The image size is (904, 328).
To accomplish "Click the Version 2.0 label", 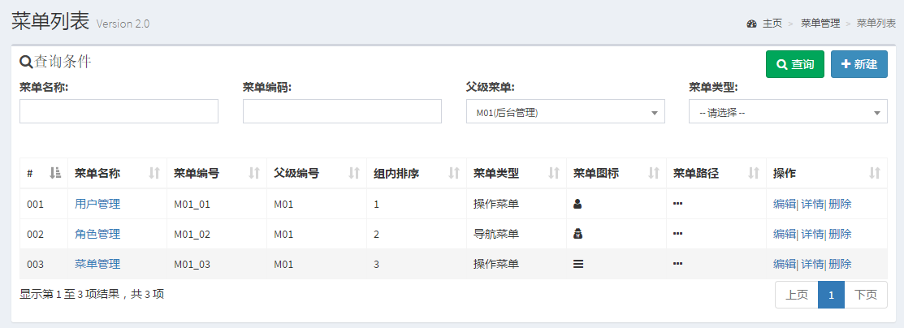I will tap(123, 24).
